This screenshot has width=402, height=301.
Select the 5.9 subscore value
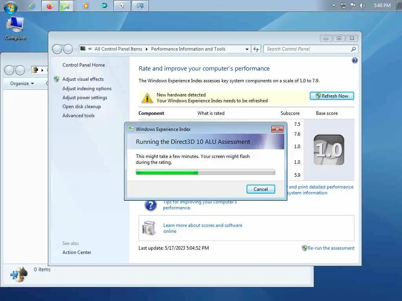297,175
